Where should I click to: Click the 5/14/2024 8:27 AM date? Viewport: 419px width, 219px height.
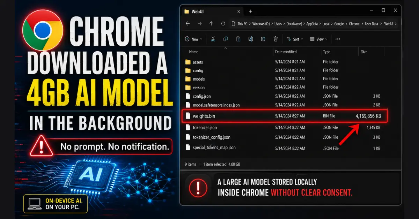tap(290, 116)
